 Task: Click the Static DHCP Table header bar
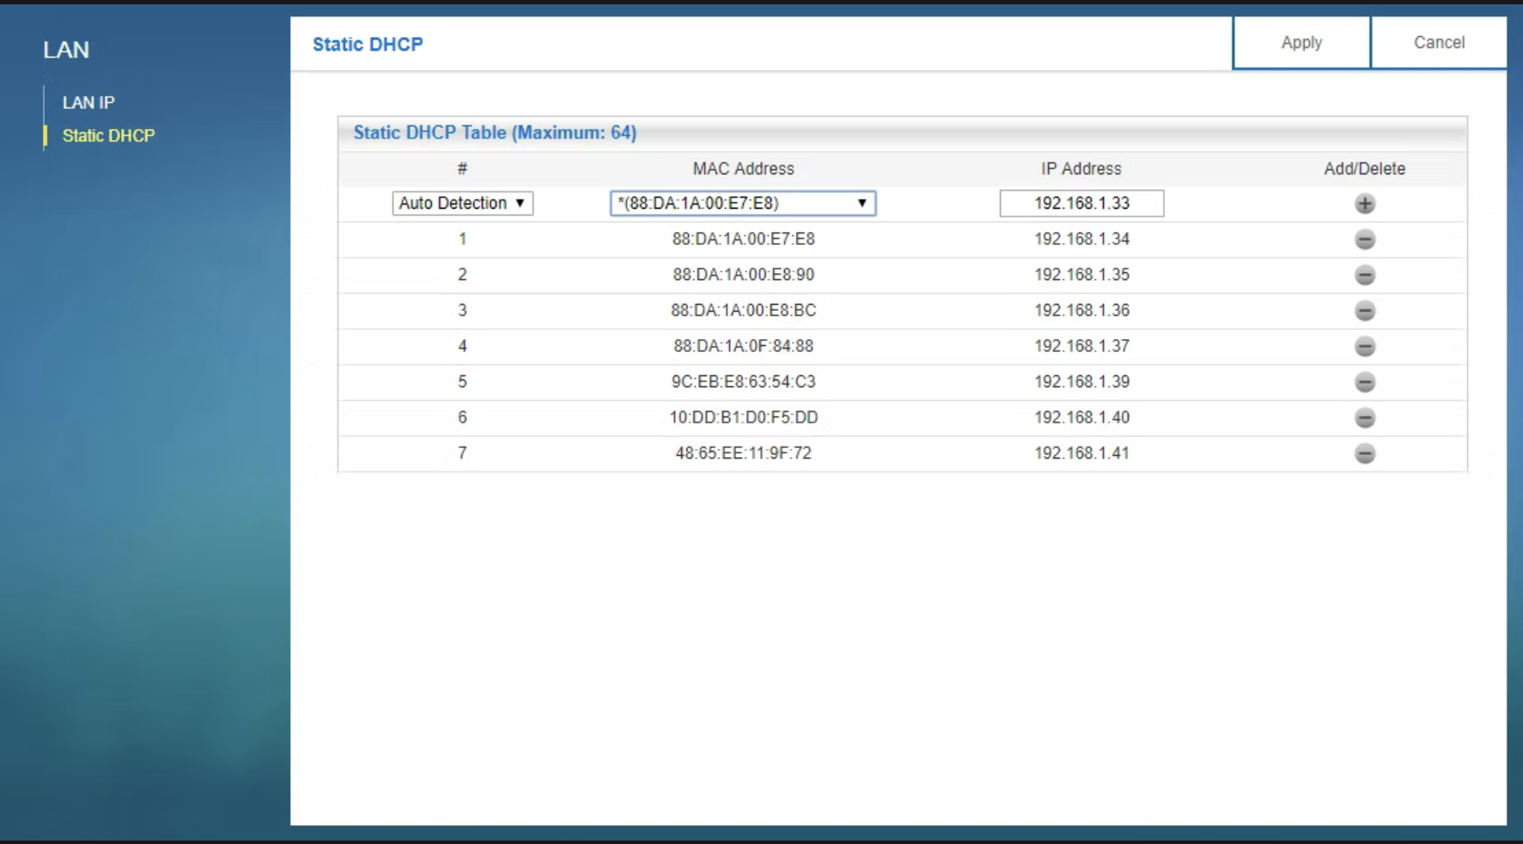pos(495,132)
